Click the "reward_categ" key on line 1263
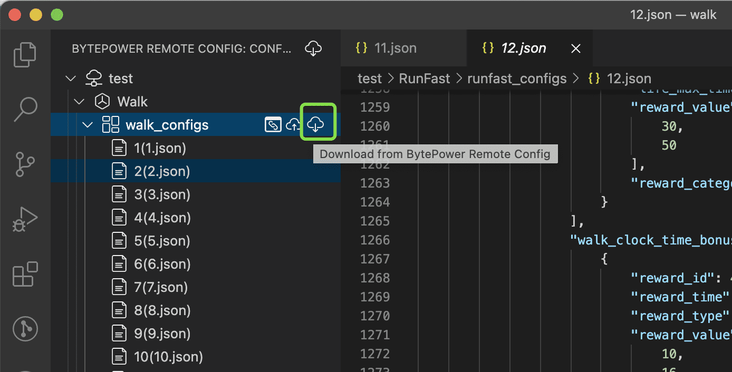The width and height of the screenshot is (732, 372). coord(681,183)
